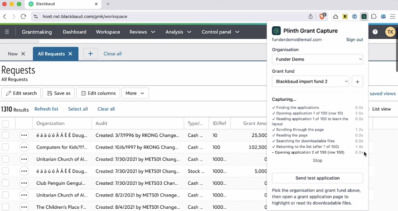Open the More dropdown button
The width and height of the screenshot is (398, 211).
[135, 93]
